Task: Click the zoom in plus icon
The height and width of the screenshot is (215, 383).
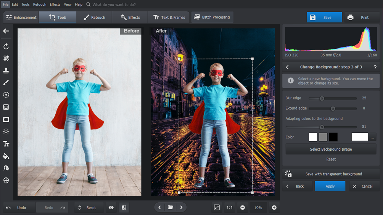Action: [274, 207]
